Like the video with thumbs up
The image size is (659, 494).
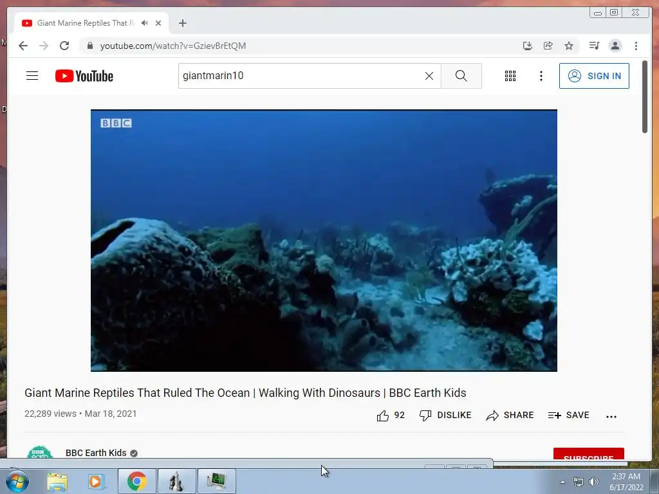tap(391, 416)
